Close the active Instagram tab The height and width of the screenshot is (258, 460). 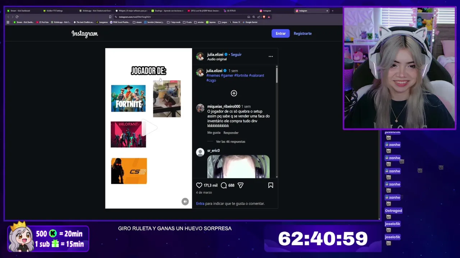327,11
